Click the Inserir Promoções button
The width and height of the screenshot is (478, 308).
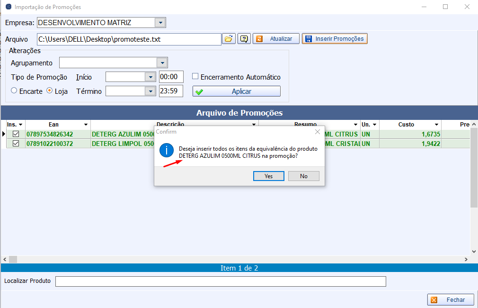coord(335,39)
